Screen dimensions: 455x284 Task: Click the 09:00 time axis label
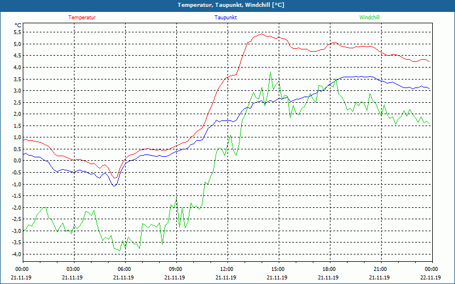[x=175, y=269]
